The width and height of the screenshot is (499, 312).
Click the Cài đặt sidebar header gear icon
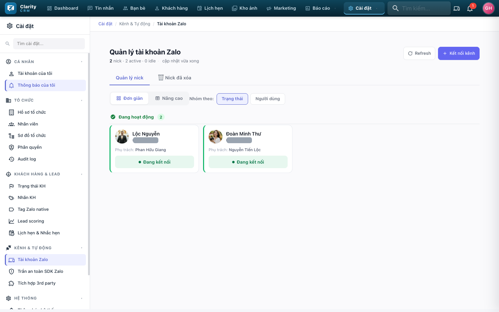(10, 26)
